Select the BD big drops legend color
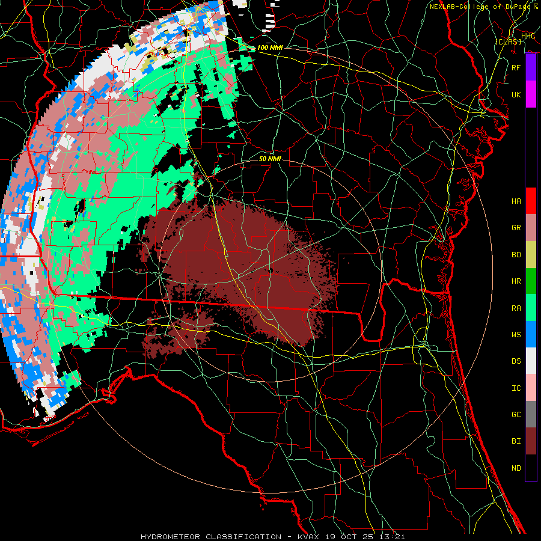This screenshot has width=541, height=541. 531,254
